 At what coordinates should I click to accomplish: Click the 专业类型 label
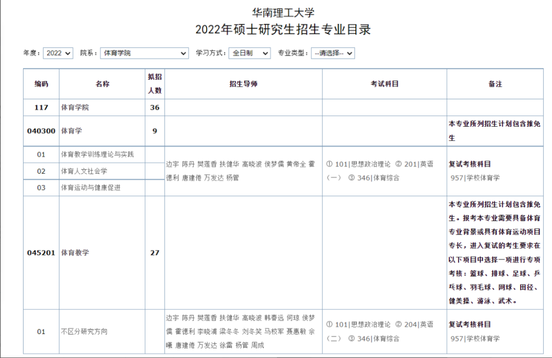293,53
